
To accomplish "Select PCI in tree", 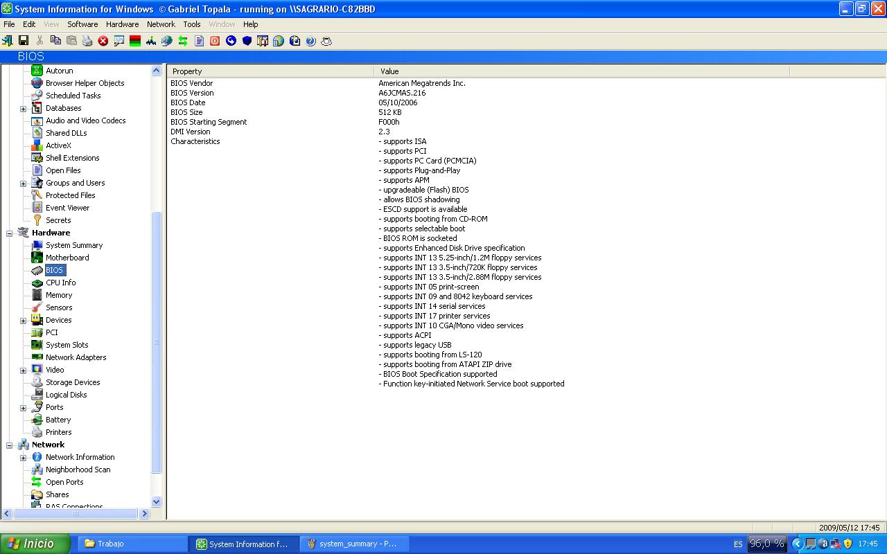I will [52, 332].
